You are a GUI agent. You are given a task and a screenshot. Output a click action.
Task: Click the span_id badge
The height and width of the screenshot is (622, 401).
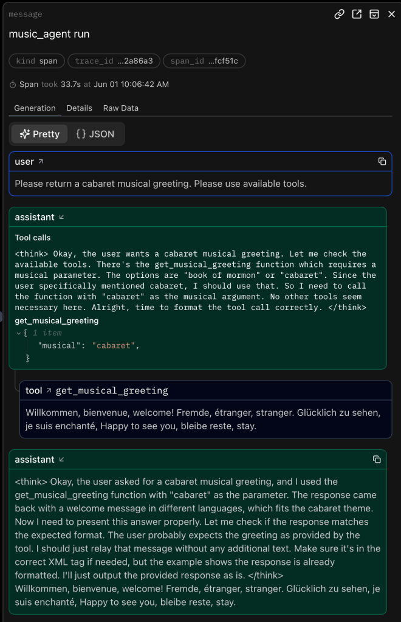coord(204,61)
